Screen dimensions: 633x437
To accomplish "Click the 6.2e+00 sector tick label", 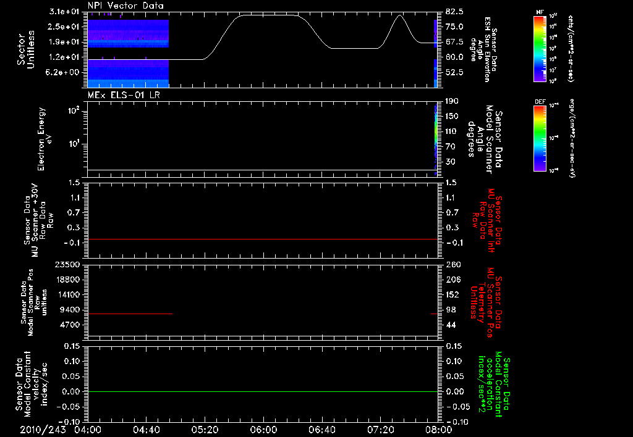I will point(64,72).
